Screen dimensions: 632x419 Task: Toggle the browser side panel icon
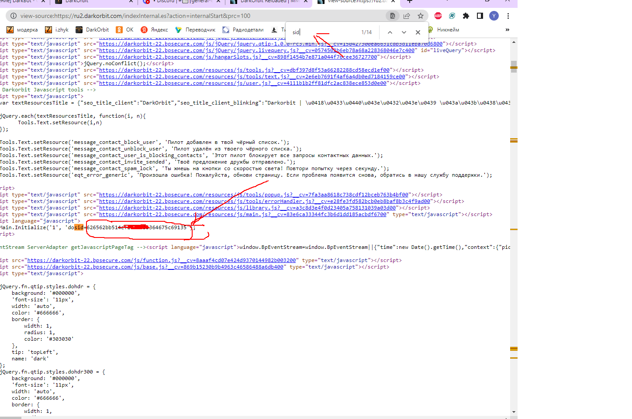[x=480, y=16]
